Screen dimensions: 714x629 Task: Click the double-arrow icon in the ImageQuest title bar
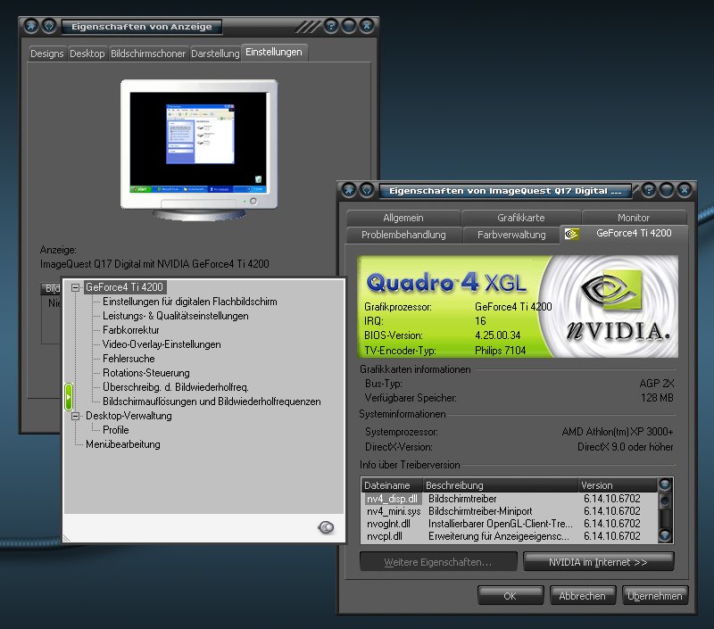point(367,190)
